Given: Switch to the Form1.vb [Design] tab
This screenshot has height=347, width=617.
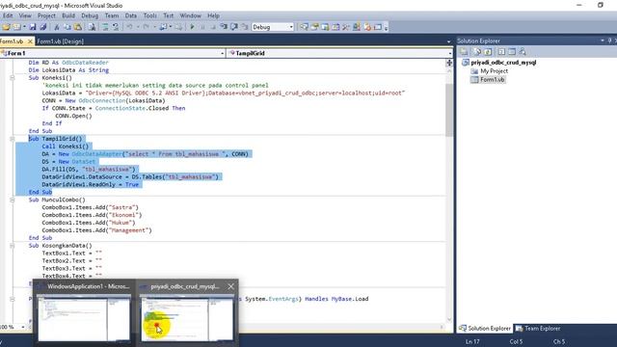Looking at the screenshot, I should (x=60, y=41).
